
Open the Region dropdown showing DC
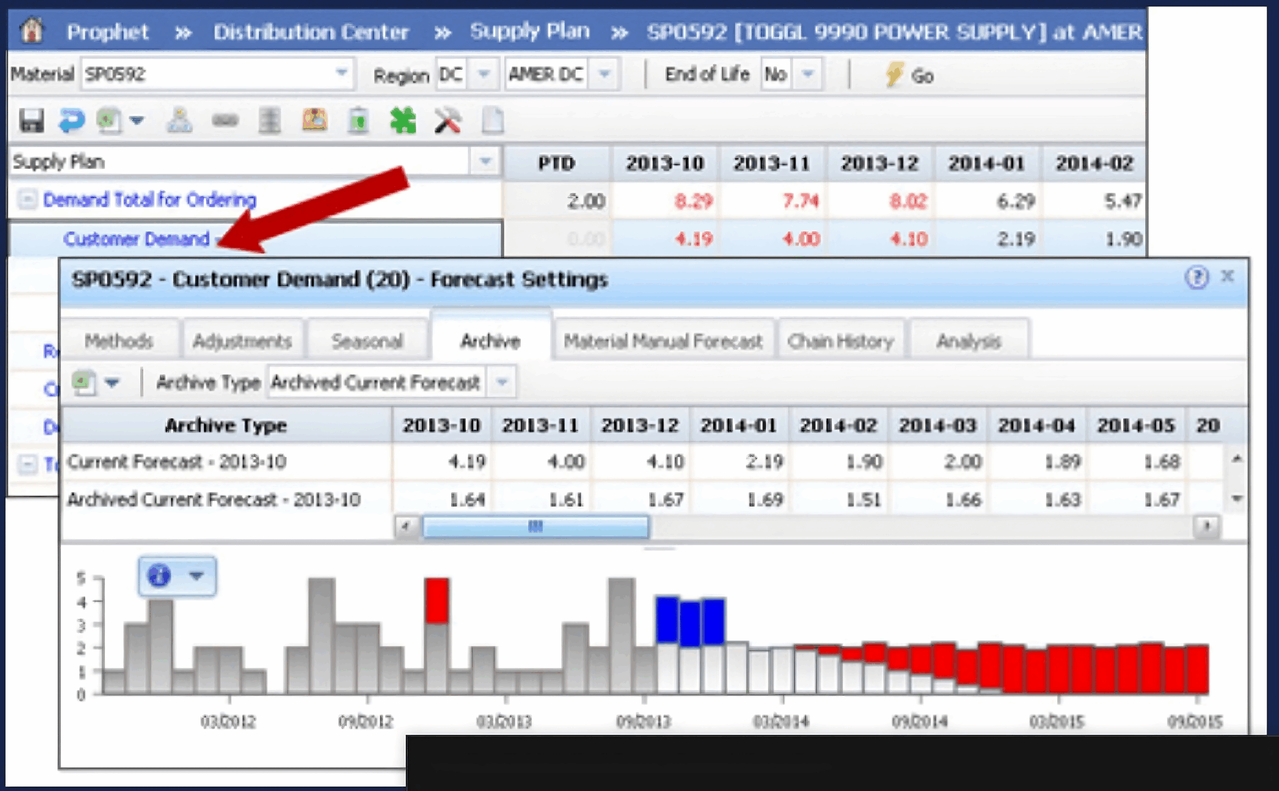[483, 73]
